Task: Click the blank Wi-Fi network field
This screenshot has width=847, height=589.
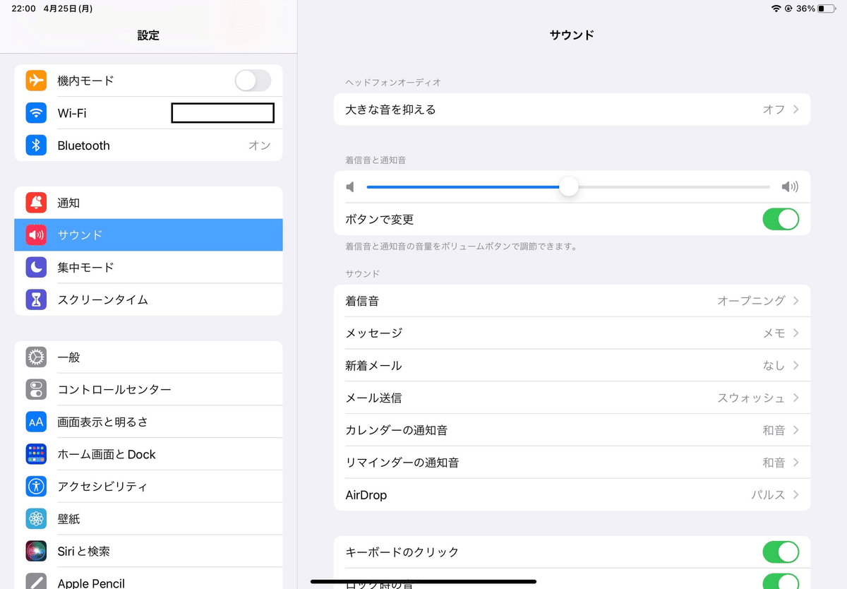Action: (x=222, y=113)
